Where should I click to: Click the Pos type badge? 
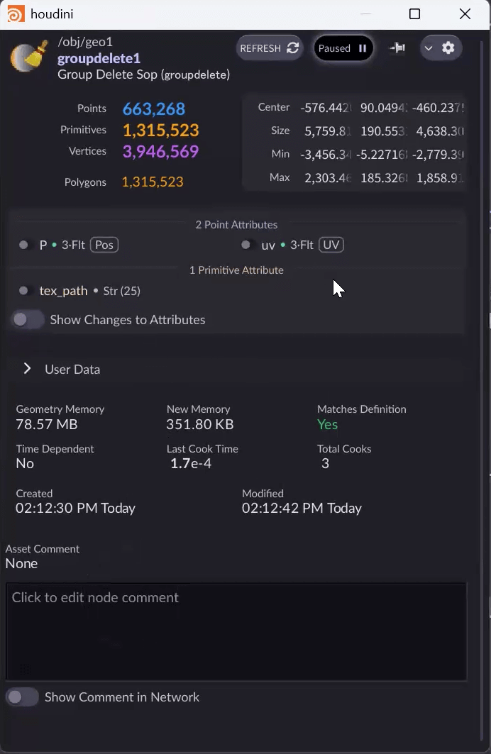pos(104,245)
